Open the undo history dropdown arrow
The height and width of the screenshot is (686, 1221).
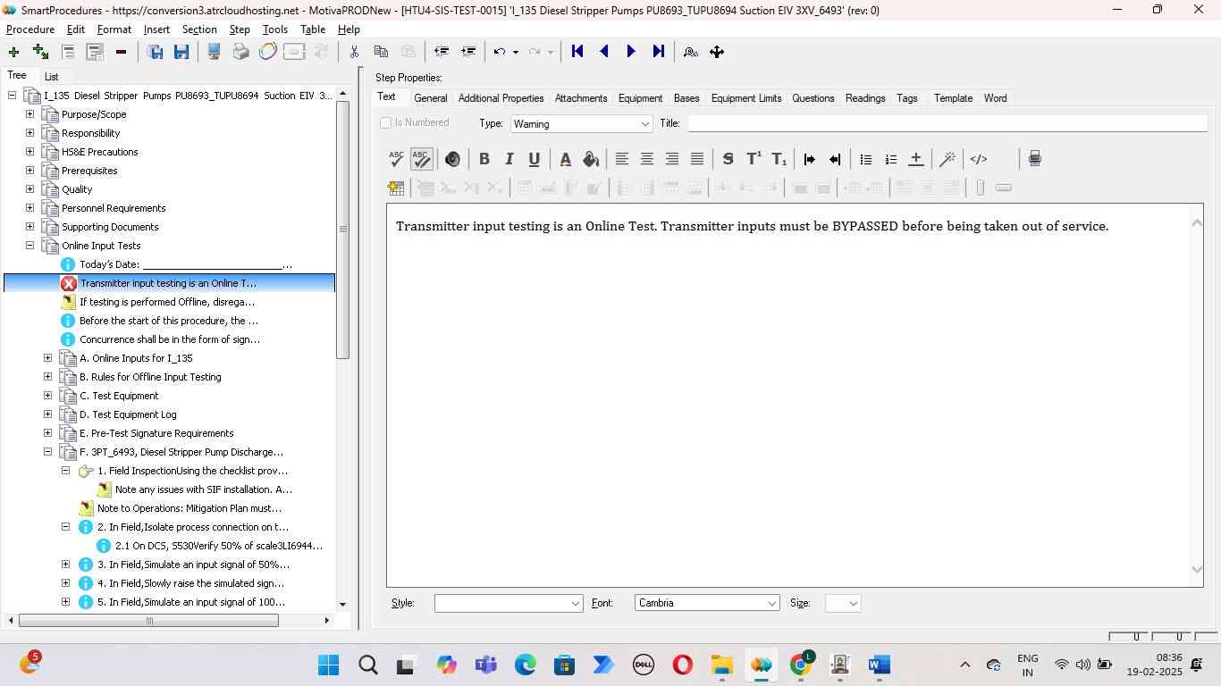[516, 52]
